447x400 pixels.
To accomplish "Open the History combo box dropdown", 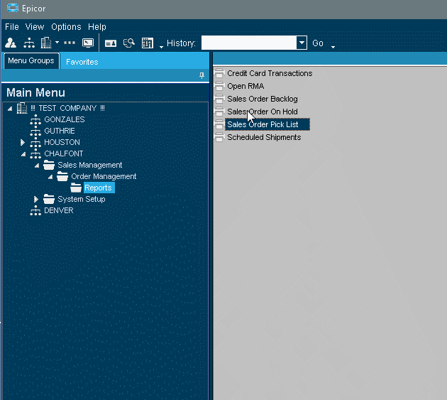I will 302,43.
